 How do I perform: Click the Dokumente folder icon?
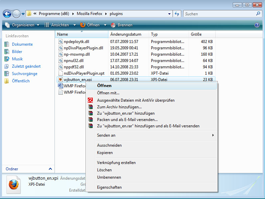pos(7,44)
